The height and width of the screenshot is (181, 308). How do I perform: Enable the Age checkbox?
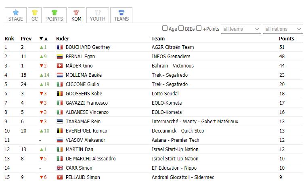pos(165,28)
